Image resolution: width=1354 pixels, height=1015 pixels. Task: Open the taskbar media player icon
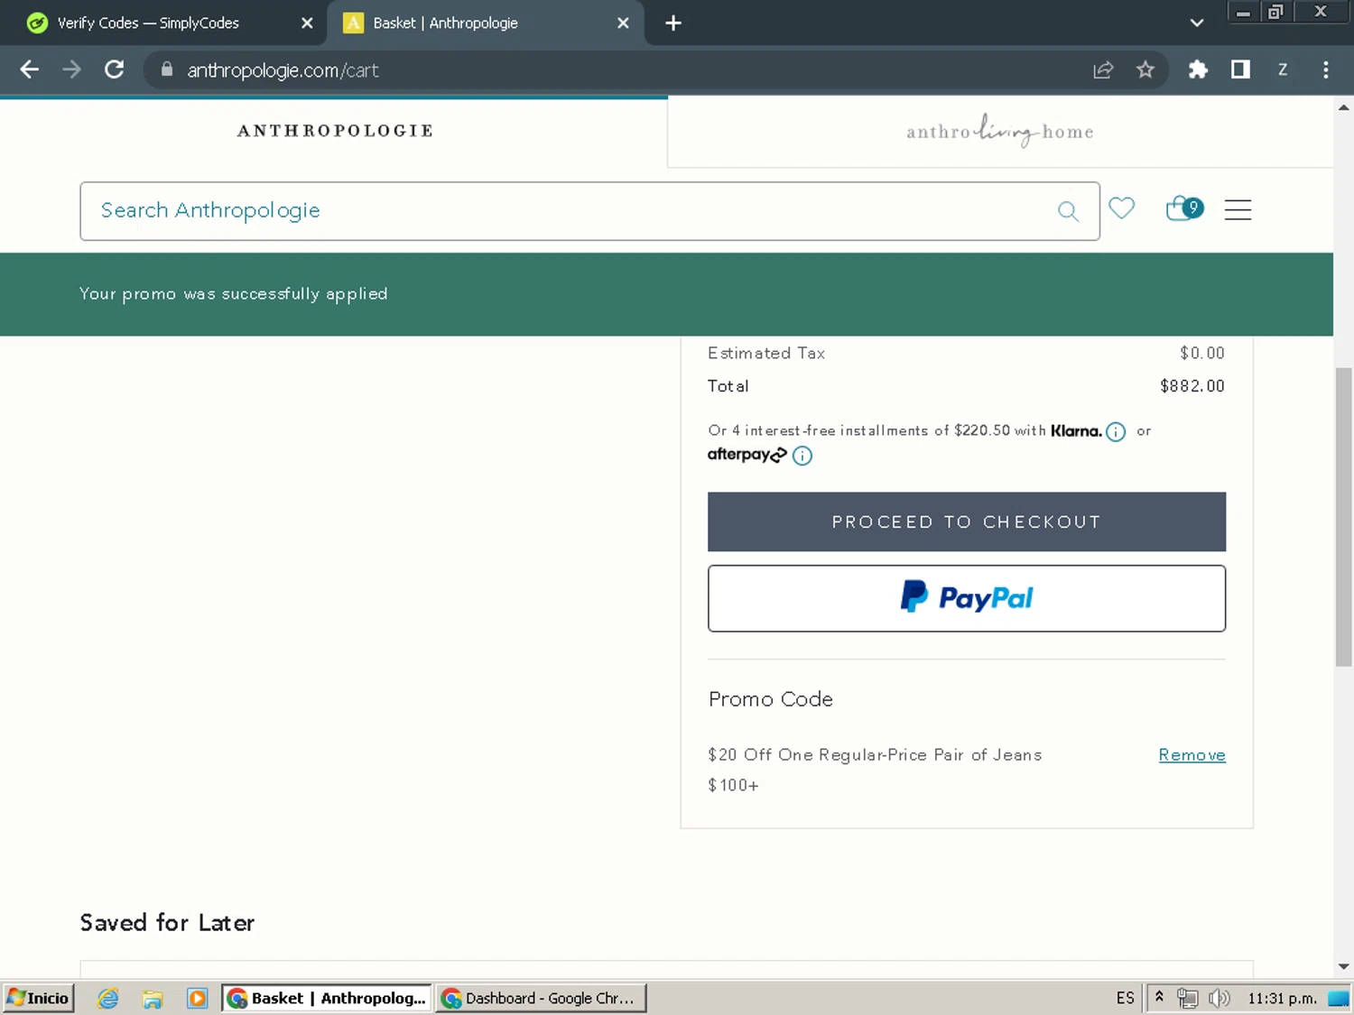click(197, 998)
